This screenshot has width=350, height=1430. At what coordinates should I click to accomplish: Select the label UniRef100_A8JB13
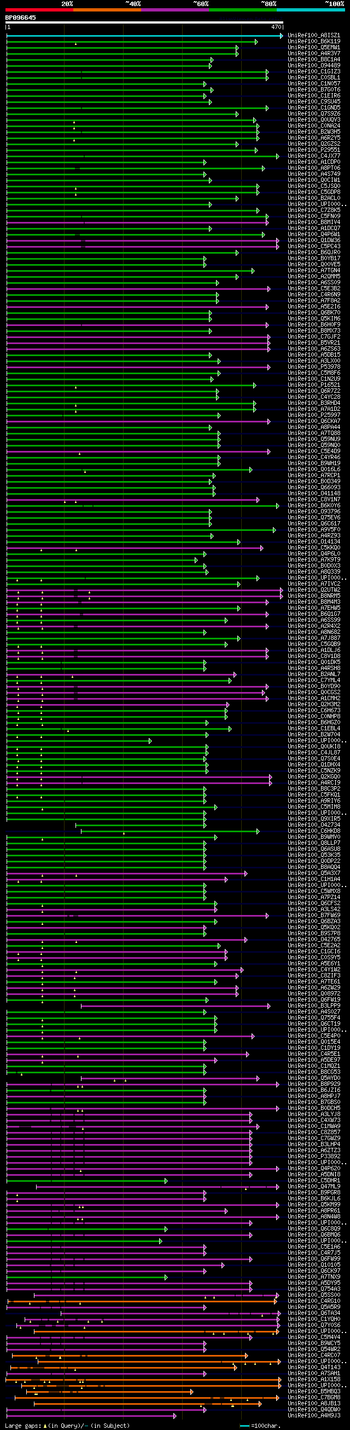click(x=314, y=1404)
